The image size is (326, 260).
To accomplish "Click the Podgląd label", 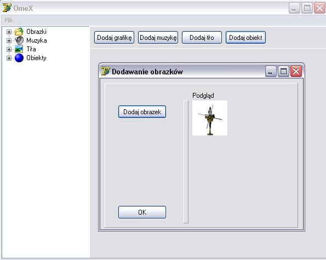I will click(203, 96).
